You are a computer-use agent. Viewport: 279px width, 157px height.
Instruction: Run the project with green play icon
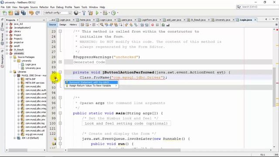[x=97, y=13]
